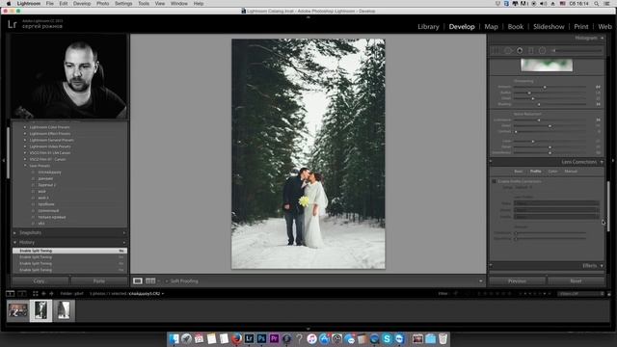Select the Graduated Filter tool icon
This screenshot has width=617, height=347.
(x=531, y=51)
